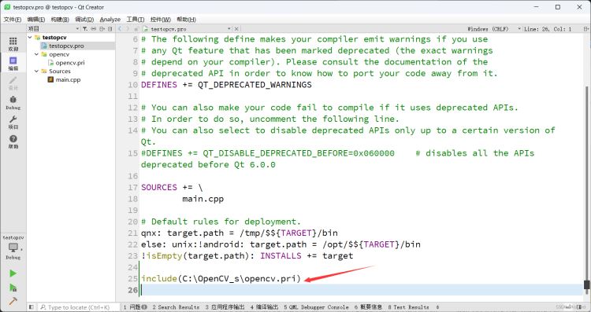The image size is (591, 312).
Task: Collapse the testopcv project tree node
Action: (30, 38)
